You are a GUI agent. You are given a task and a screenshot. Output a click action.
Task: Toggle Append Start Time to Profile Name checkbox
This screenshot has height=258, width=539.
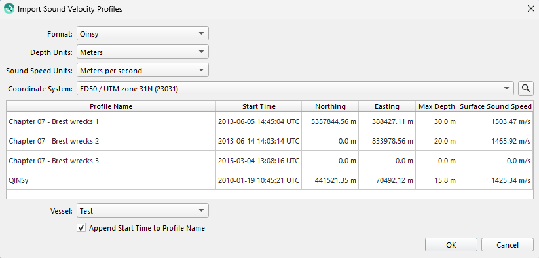tap(81, 228)
